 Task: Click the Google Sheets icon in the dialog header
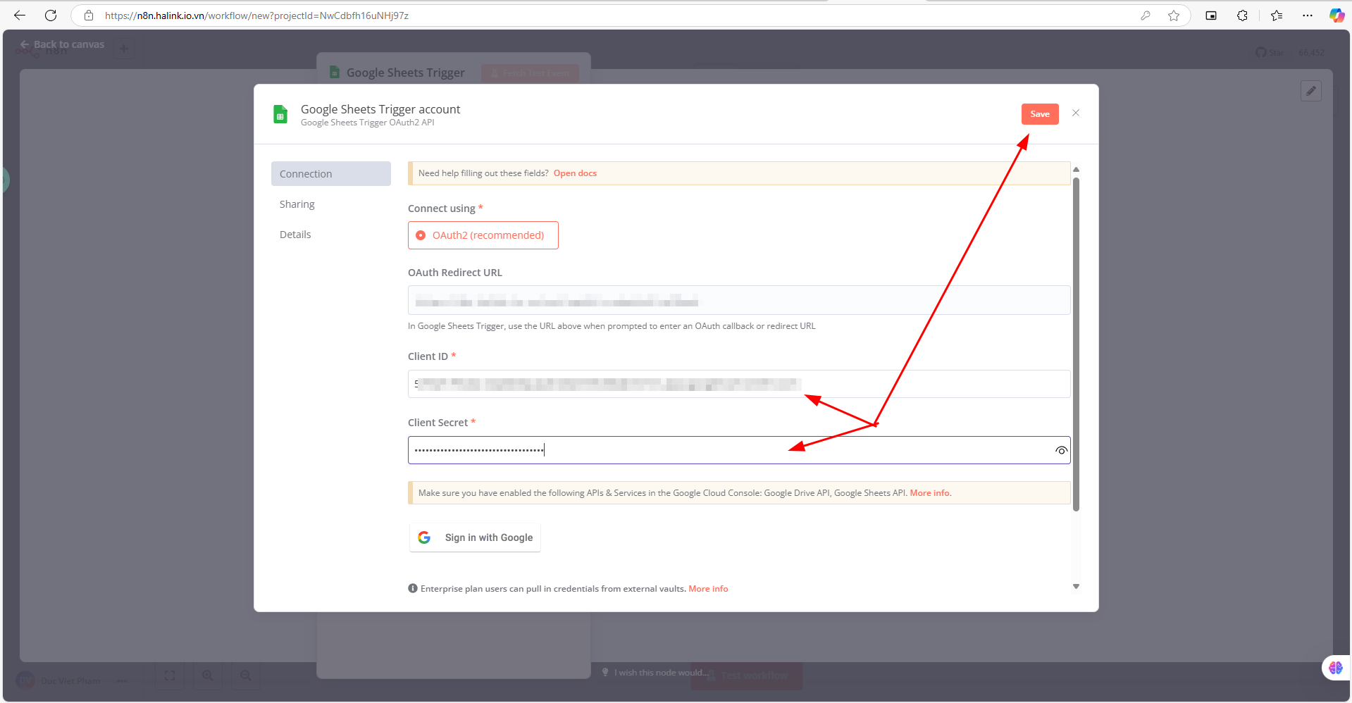[280, 114]
